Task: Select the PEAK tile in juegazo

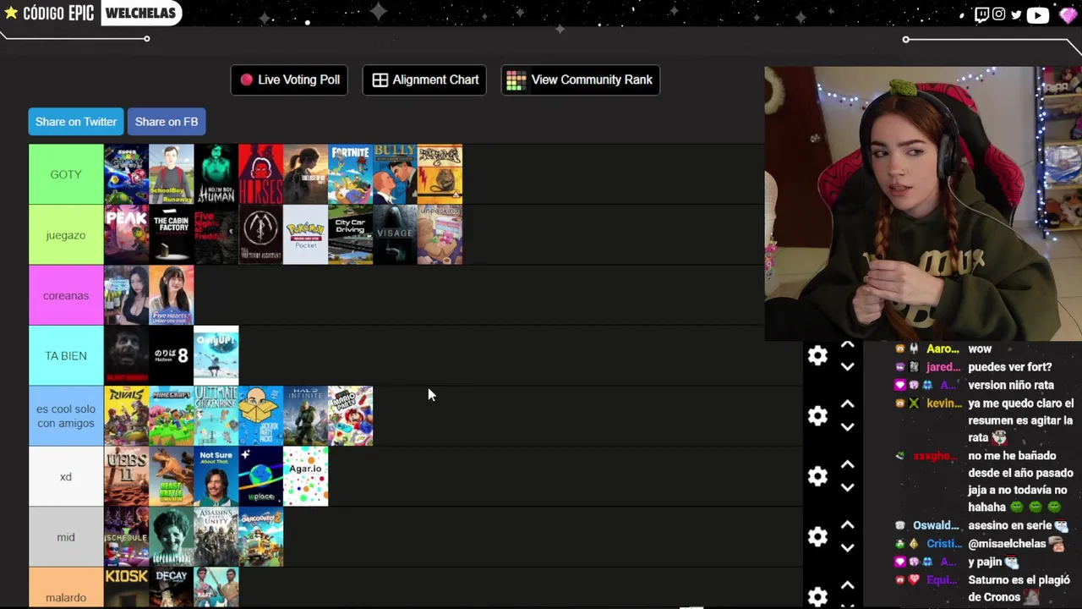Action: [126, 235]
